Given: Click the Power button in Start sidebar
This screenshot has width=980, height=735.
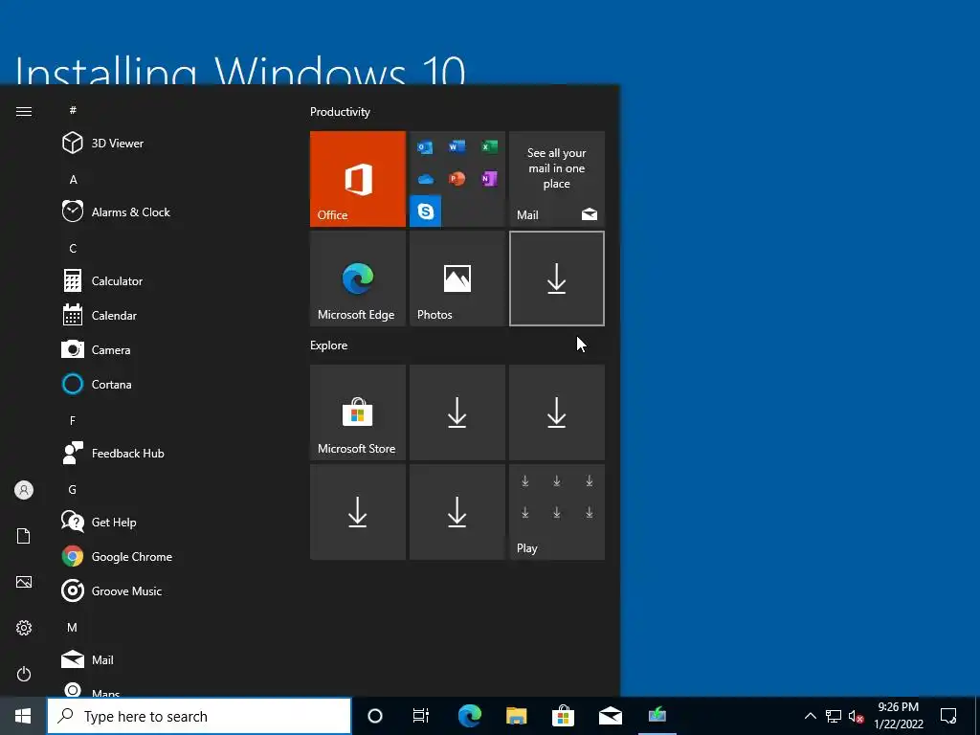Looking at the screenshot, I should 24,674.
